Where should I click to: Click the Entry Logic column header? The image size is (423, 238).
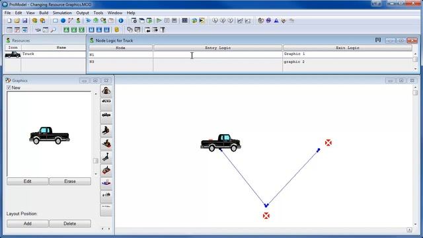(x=217, y=48)
